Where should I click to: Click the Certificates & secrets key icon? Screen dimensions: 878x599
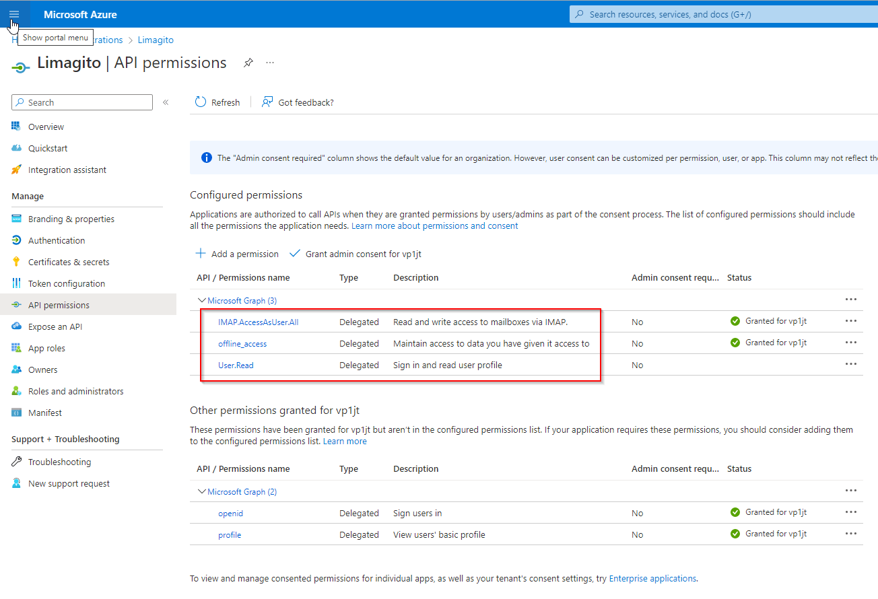[x=17, y=262]
